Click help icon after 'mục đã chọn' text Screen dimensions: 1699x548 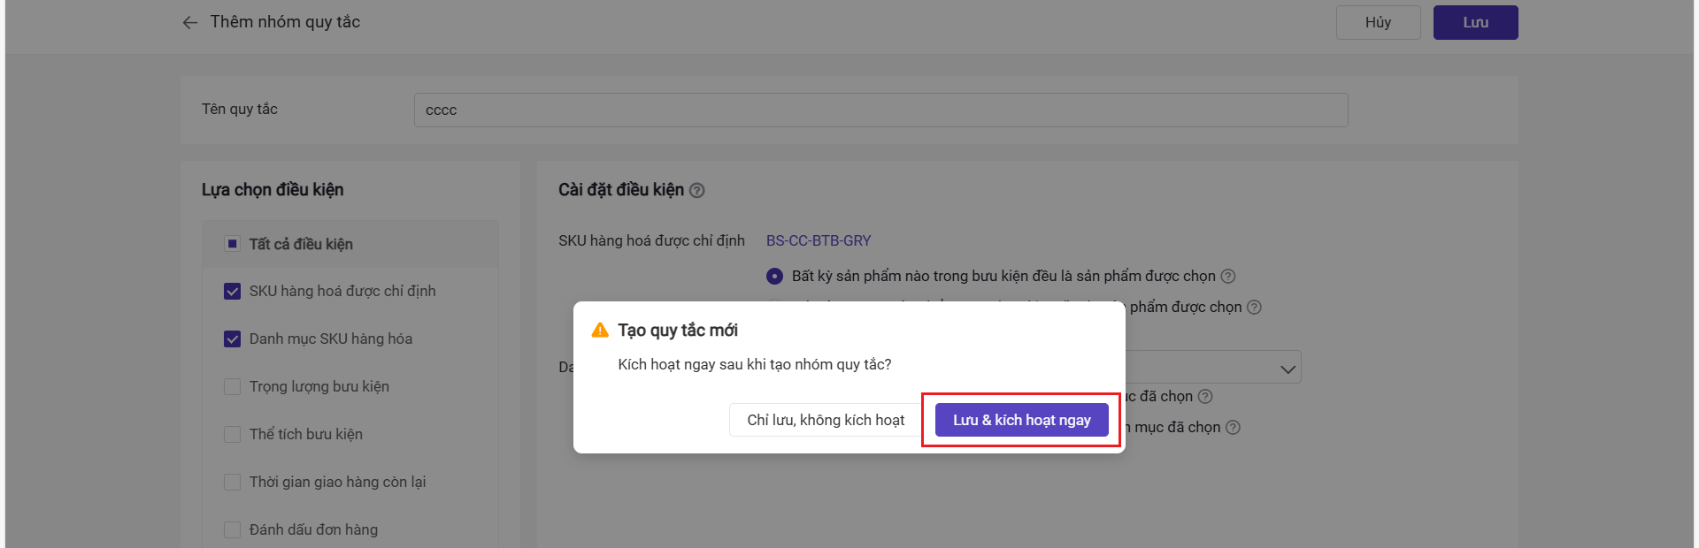point(1233,428)
